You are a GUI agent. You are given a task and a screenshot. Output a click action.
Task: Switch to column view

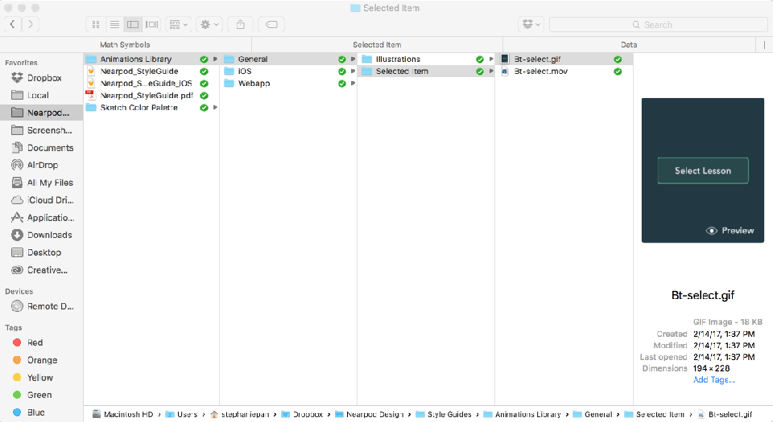click(133, 25)
